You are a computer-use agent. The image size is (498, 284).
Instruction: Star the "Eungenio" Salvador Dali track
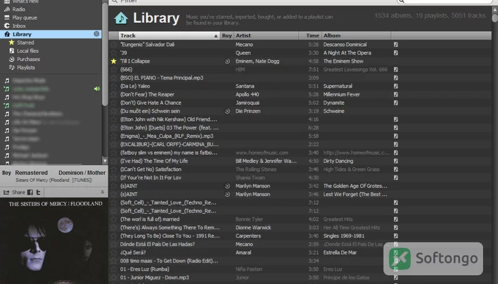coord(114,44)
